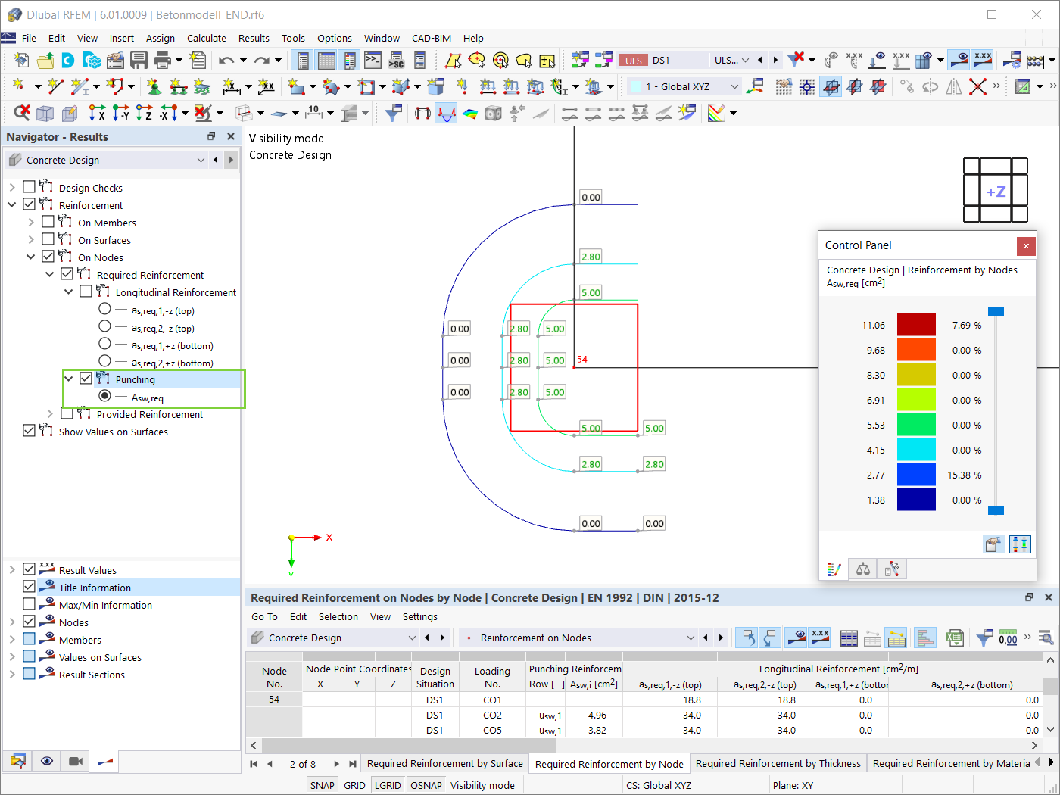Expand the Result Values tree node
The image size is (1060, 795).
[x=12, y=569]
